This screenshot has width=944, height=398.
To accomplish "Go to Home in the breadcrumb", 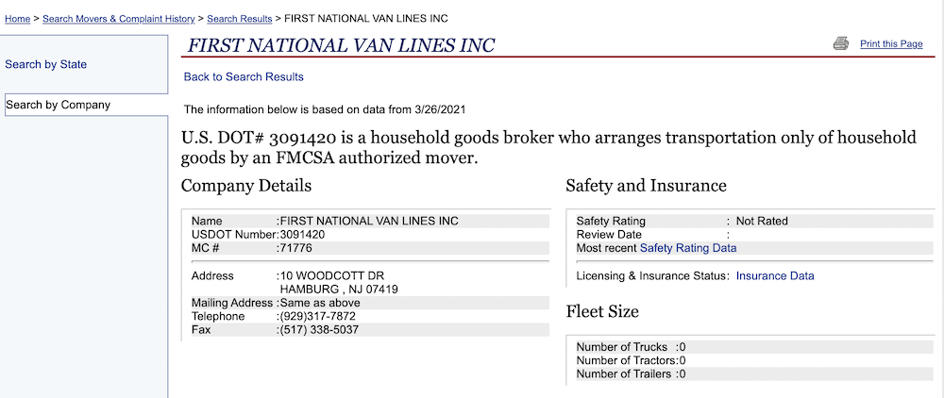I will [x=19, y=19].
